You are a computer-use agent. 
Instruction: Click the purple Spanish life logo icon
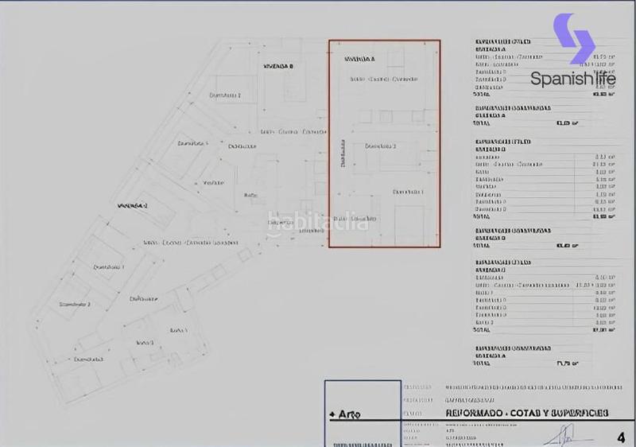click(x=574, y=37)
